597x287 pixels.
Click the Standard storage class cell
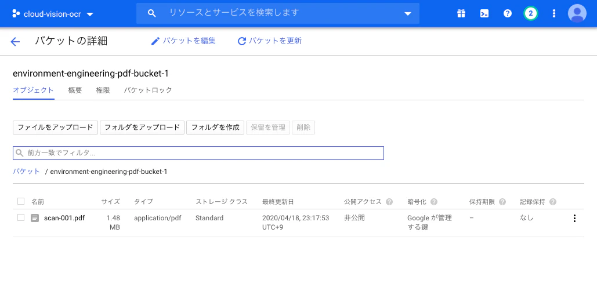209,218
